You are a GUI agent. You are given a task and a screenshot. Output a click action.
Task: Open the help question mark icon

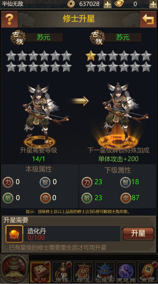9,19
